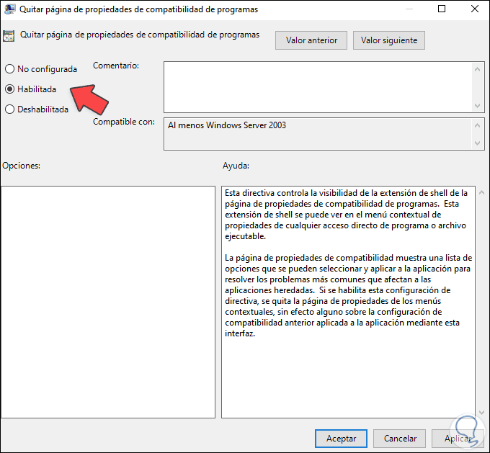Click the help paragraph starting 'La página de propiedades'
The width and height of the screenshot is (490, 453).
pos(349,295)
